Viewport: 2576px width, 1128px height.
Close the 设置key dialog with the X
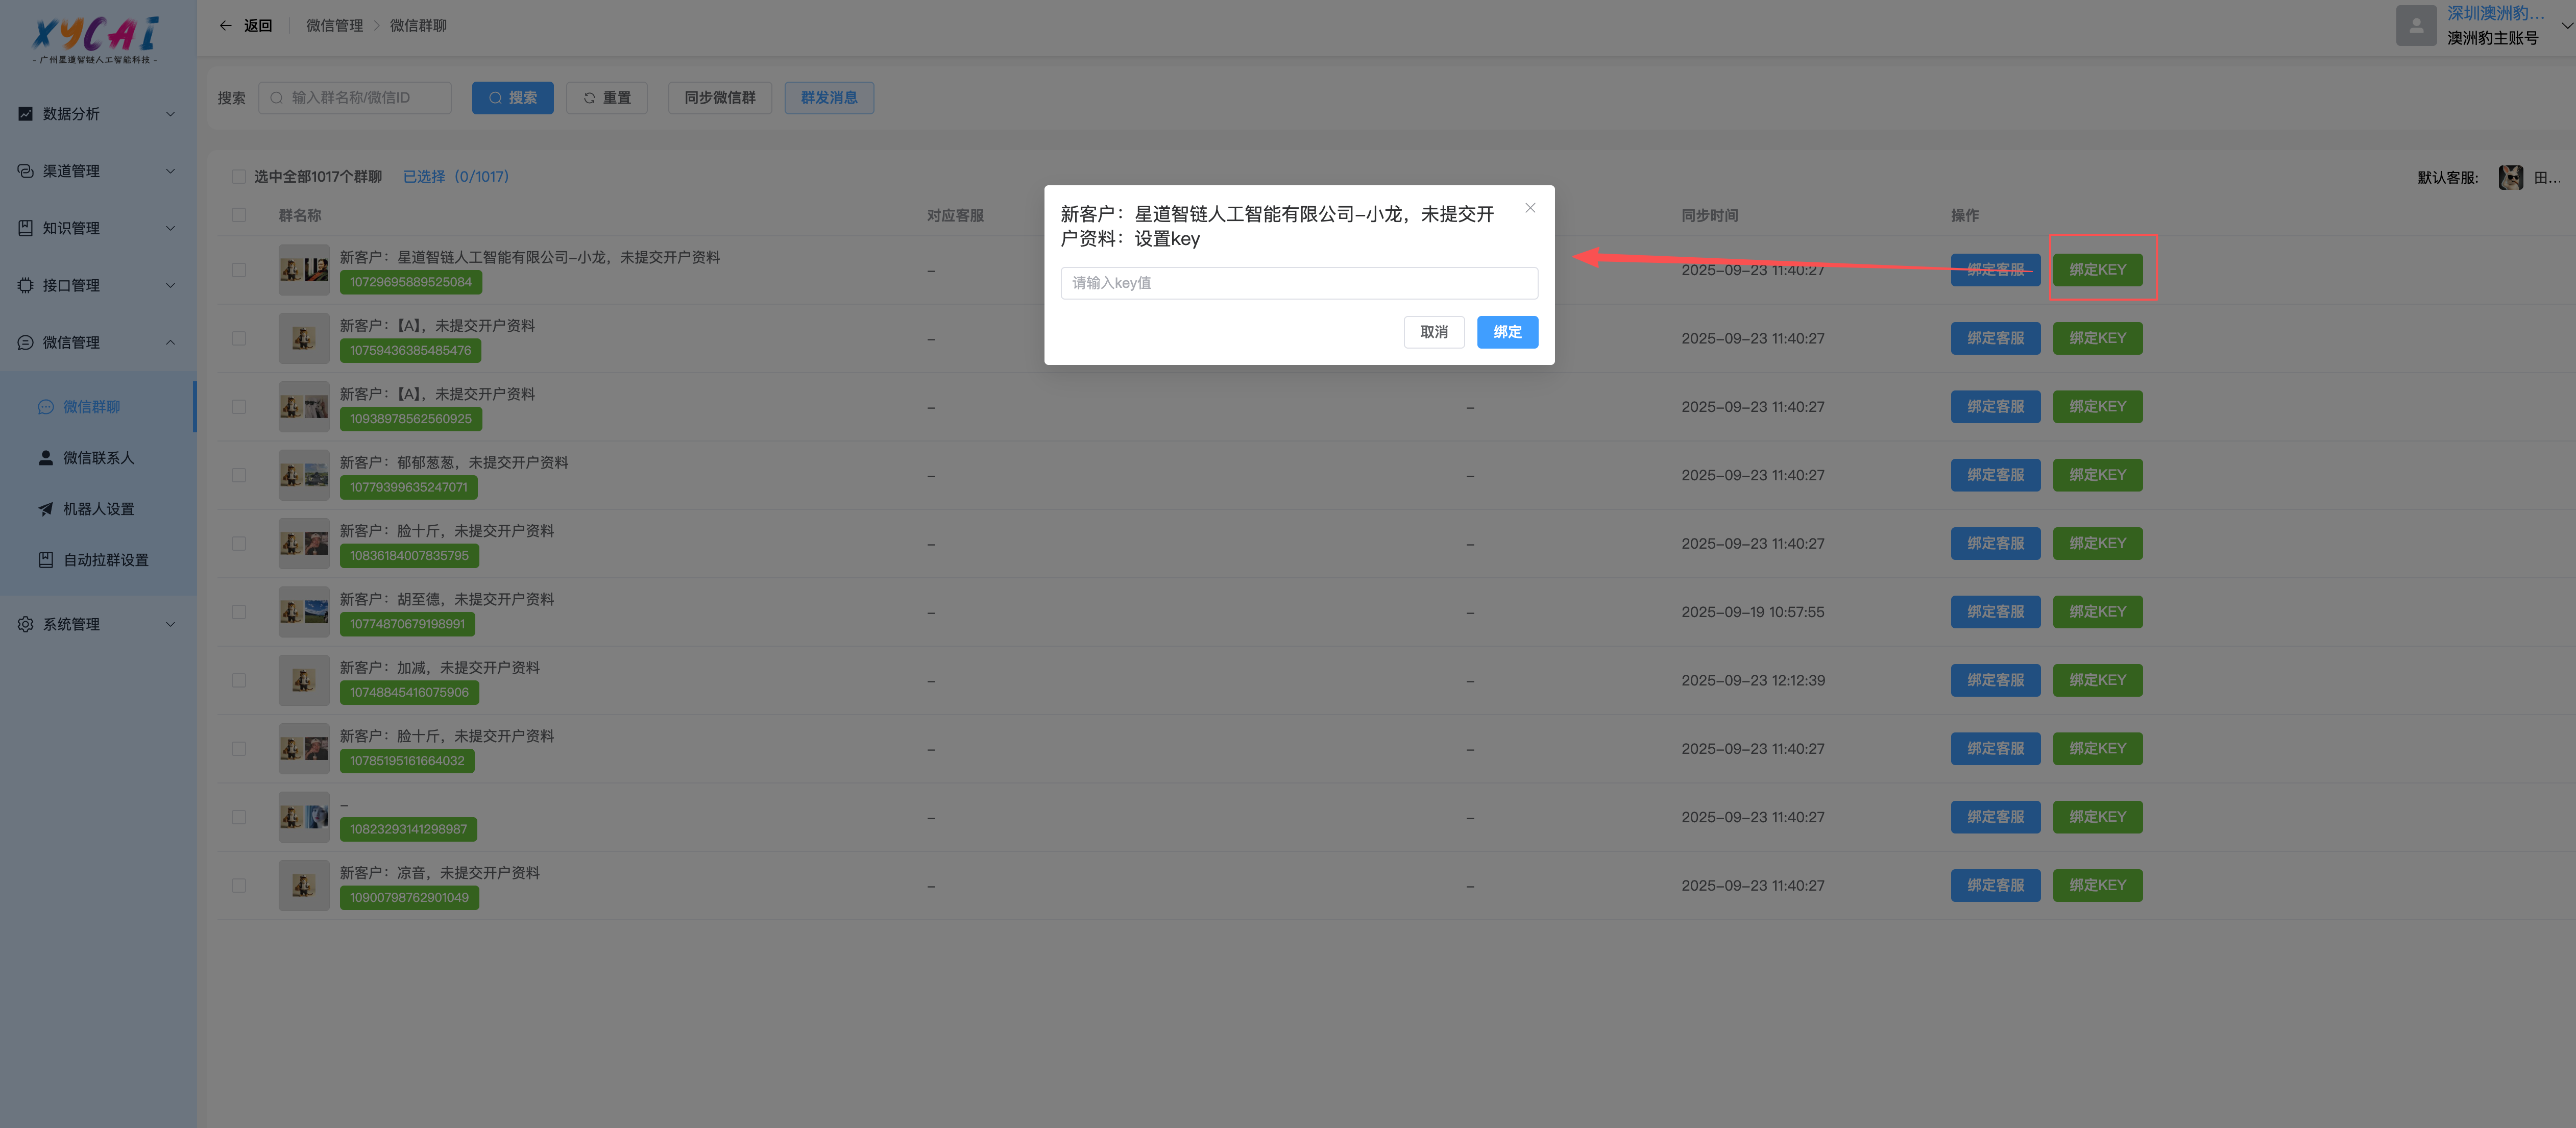point(1529,208)
